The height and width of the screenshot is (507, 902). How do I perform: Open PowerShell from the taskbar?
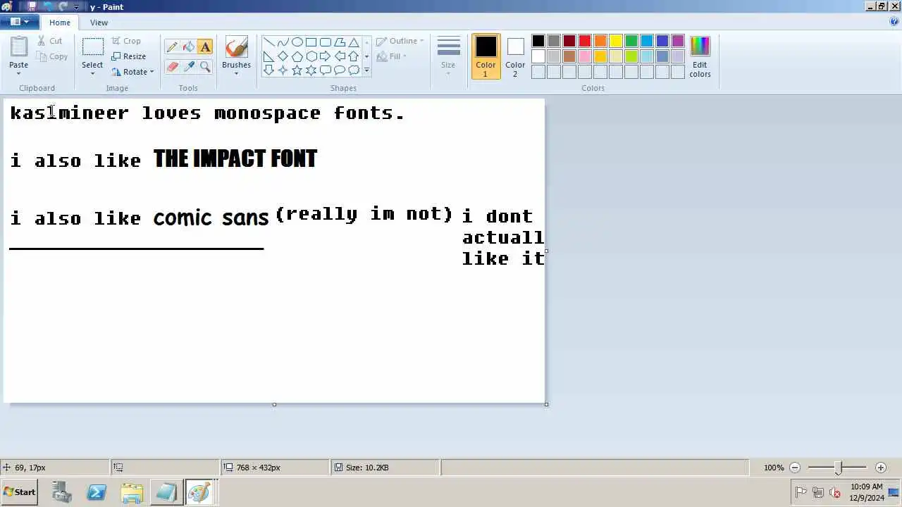pos(97,493)
